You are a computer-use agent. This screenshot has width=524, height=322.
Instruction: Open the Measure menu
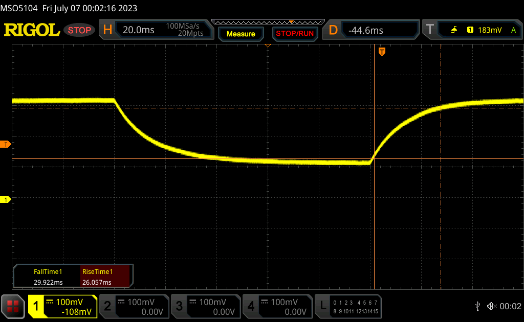pyautogui.click(x=241, y=34)
